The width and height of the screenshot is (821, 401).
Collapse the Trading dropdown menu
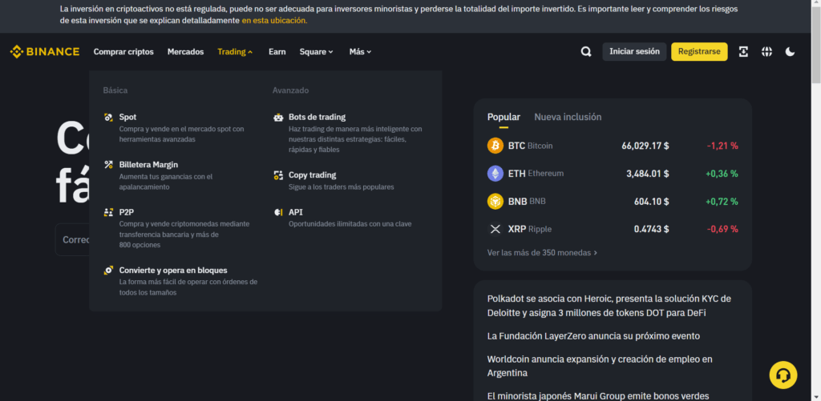tap(235, 52)
